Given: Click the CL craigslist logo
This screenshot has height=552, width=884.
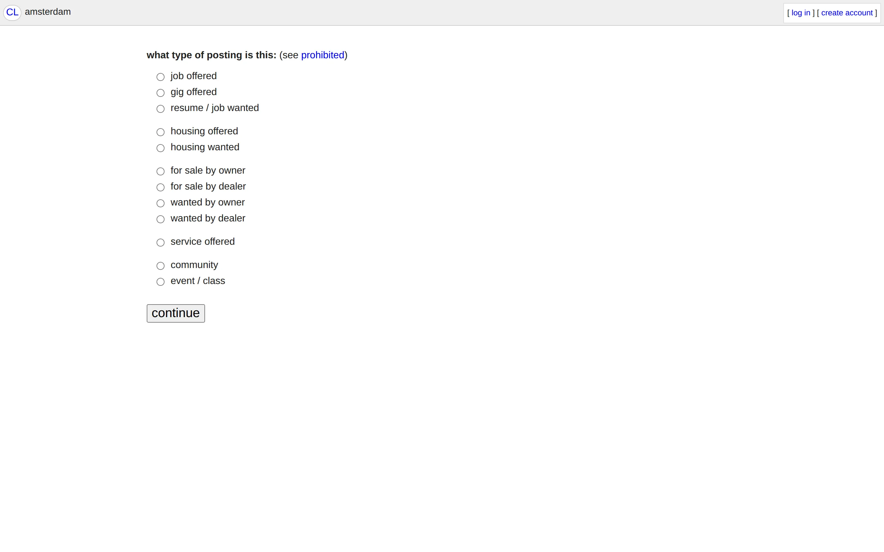Looking at the screenshot, I should [12, 12].
